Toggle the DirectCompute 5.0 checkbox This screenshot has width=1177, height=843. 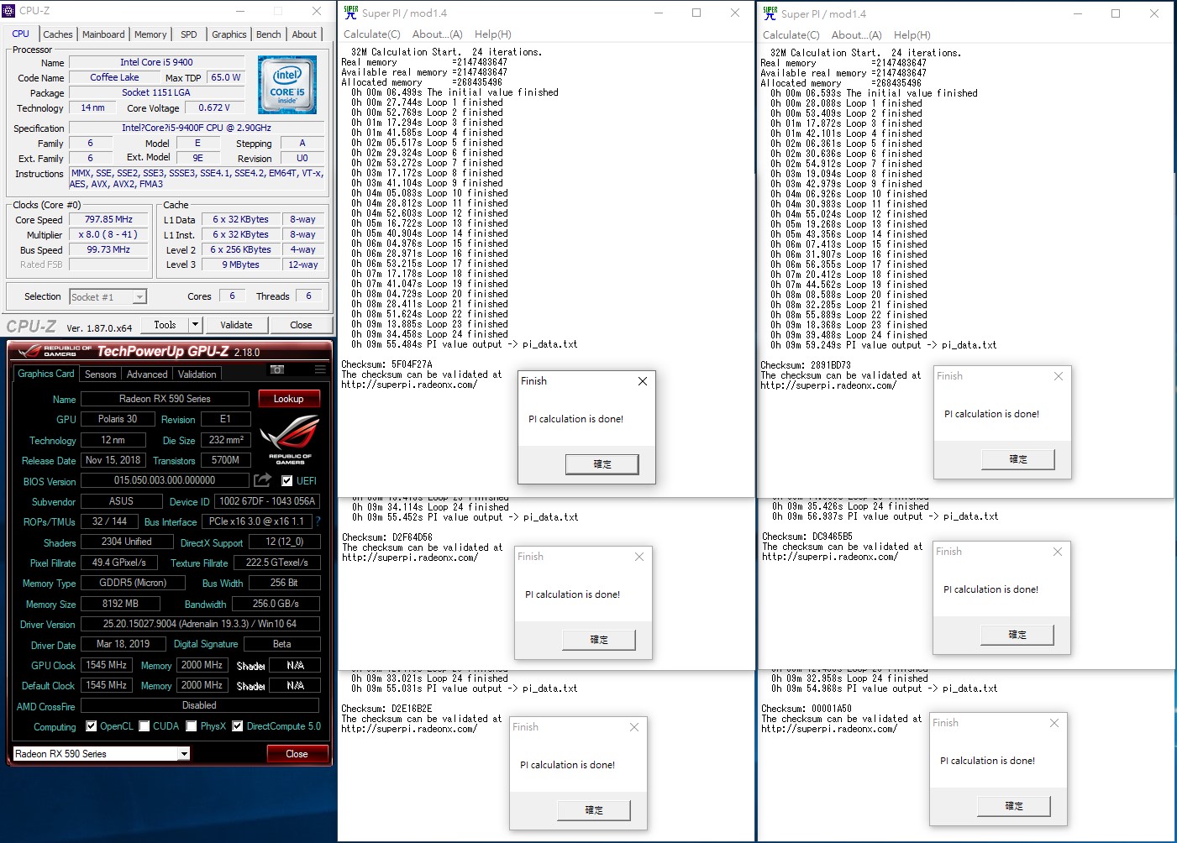tap(238, 726)
